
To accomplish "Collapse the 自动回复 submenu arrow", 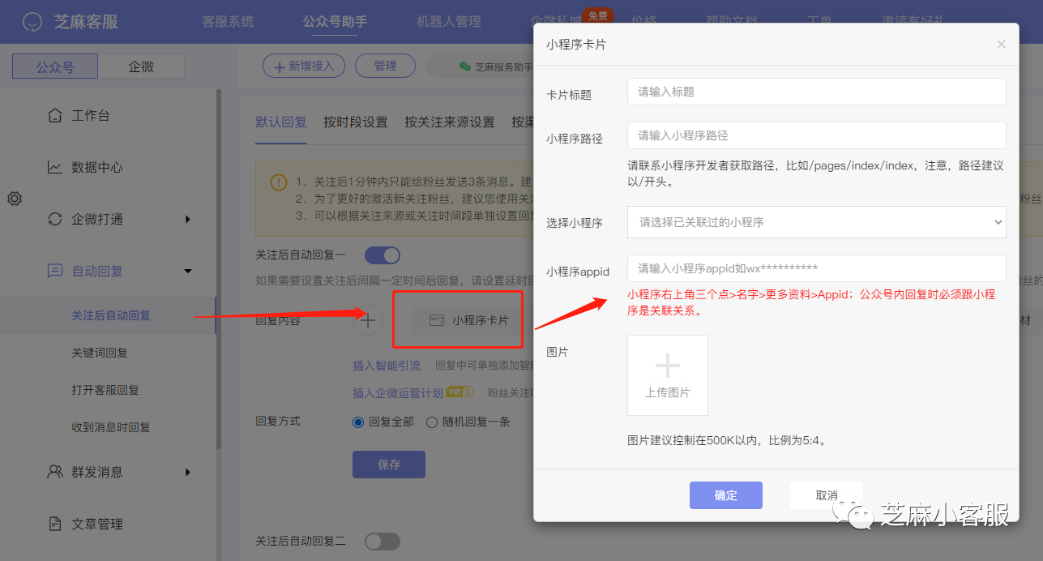I will pos(188,271).
